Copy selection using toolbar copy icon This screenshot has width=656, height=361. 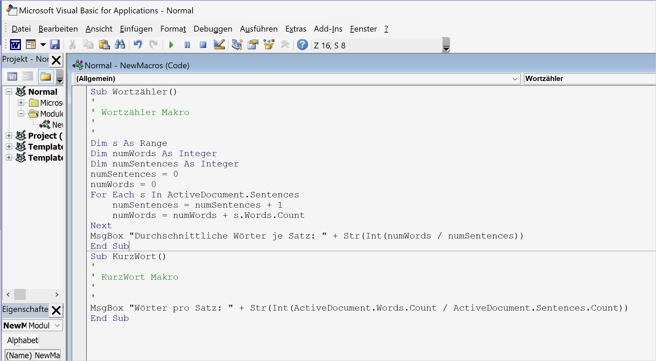[88, 45]
